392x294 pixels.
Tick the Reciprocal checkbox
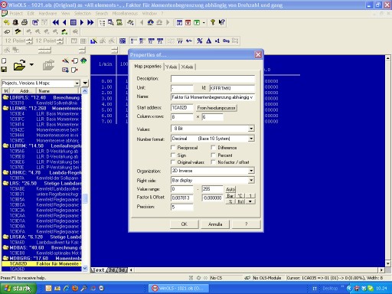pyautogui.click(x=173, y=147)
